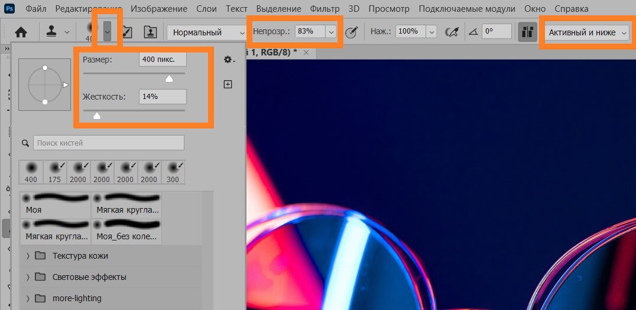Screen dimensions: 636x310
Task: Open the Окно menu
Action: (534, 8)
